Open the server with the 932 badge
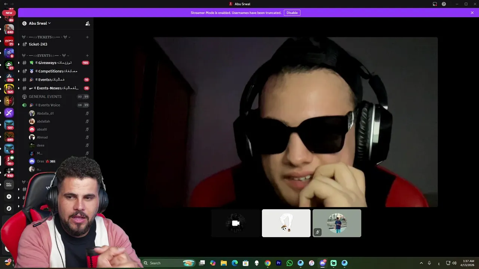479x269 pixels. [x=9, y=172]
